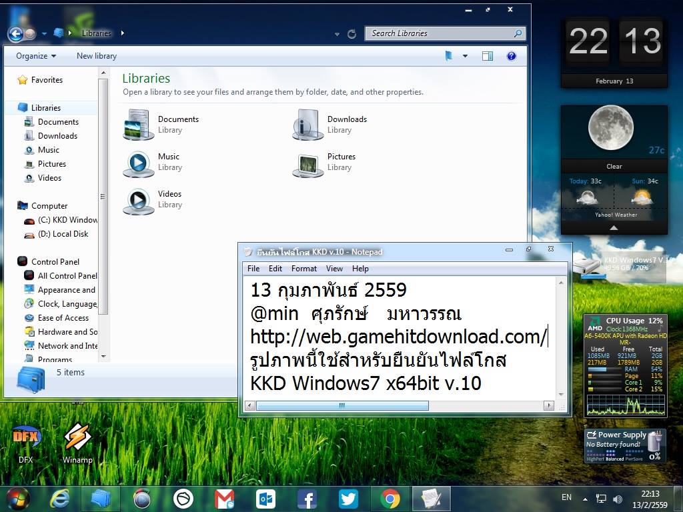Open DFX desktop shortcut
The height and width of the screenshot is (512, 683).
(x=26, y=443)
